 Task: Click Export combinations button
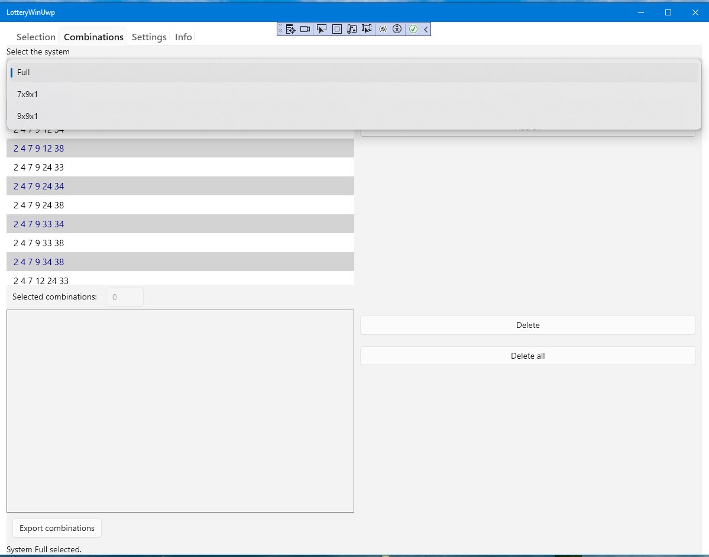click(x=57, y=528)
